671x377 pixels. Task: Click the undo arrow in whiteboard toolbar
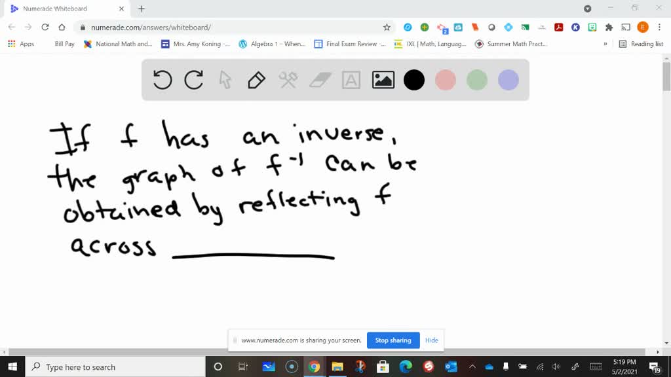point(163,80)
